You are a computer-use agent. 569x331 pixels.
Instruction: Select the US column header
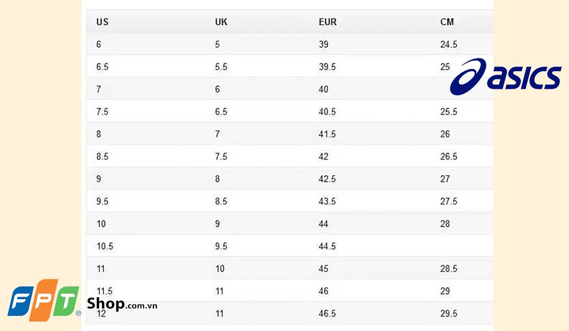pos(102,22)
